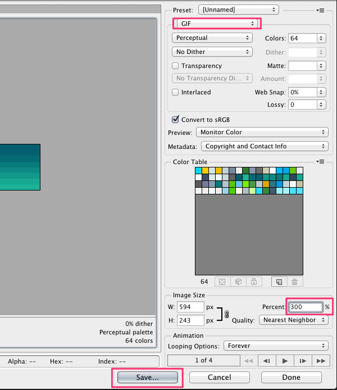Click the Colors value stepper arrows
337x390 pixels.
tap(321, 38)
